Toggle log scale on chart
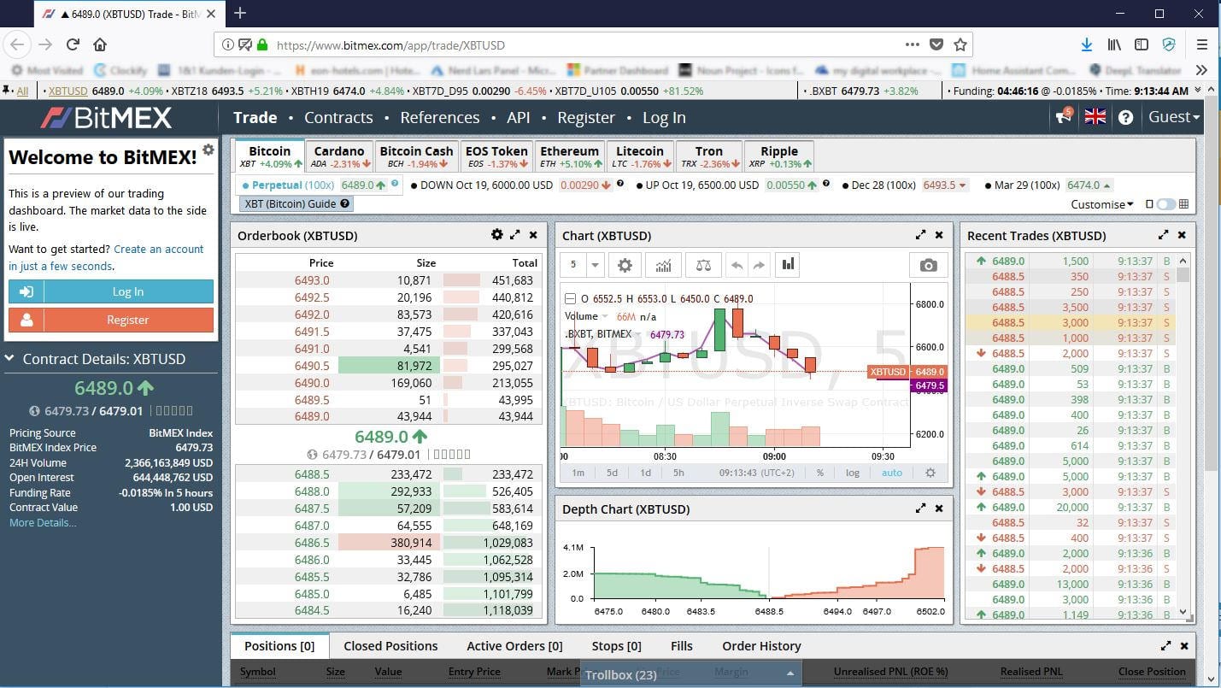 (853, 473)
